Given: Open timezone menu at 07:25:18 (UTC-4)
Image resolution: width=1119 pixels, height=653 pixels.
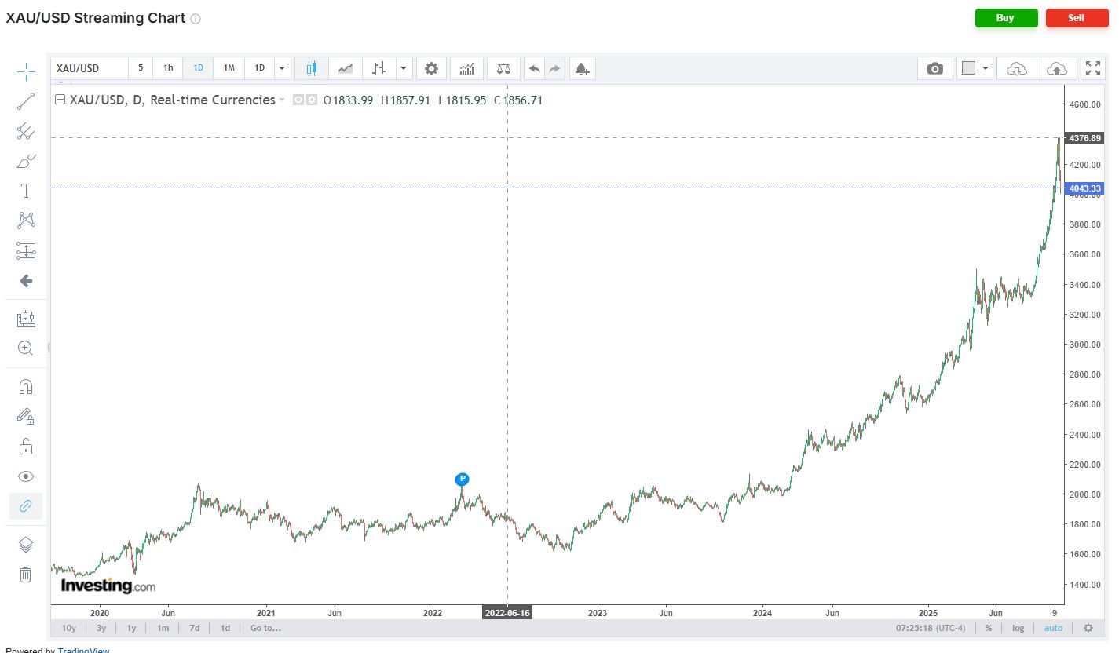Looking at the screenshot, I should (x=931, y=628).
